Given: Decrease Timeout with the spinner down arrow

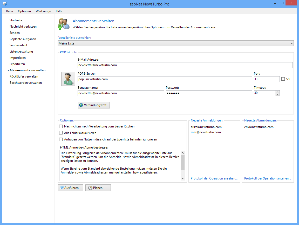Looking at the screenshot, I should 277,94.
